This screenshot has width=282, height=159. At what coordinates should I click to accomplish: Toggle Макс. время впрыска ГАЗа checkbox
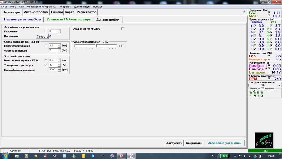pos(46,60)
